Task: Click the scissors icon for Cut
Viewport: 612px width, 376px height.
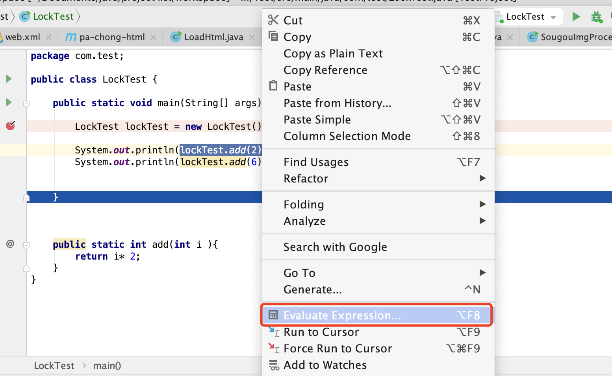Action: click(x=273, y=20)
